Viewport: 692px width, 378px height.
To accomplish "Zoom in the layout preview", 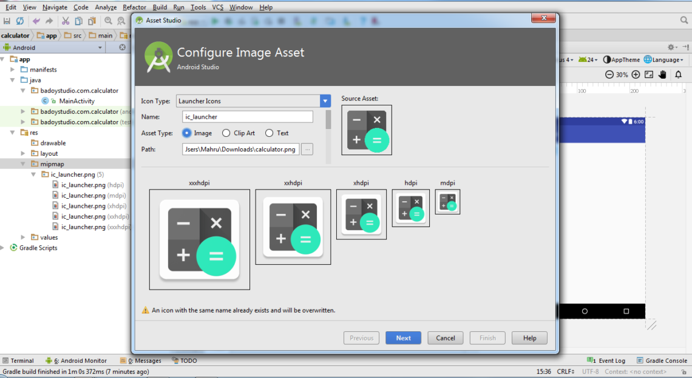I will tap(636, 75).
